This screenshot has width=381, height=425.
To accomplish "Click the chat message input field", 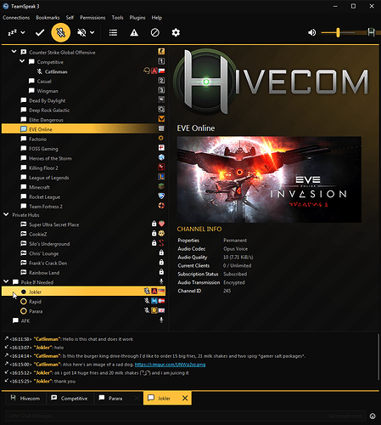I will [185, 416].
